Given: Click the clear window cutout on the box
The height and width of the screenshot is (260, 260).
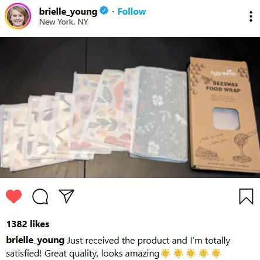Looking at the screenshot, I should click(226, 119).
